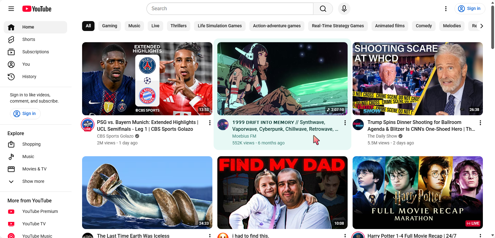495x238 pixels.
Task: Open the Settings three-dot menu in header
Action: (446, 9)
